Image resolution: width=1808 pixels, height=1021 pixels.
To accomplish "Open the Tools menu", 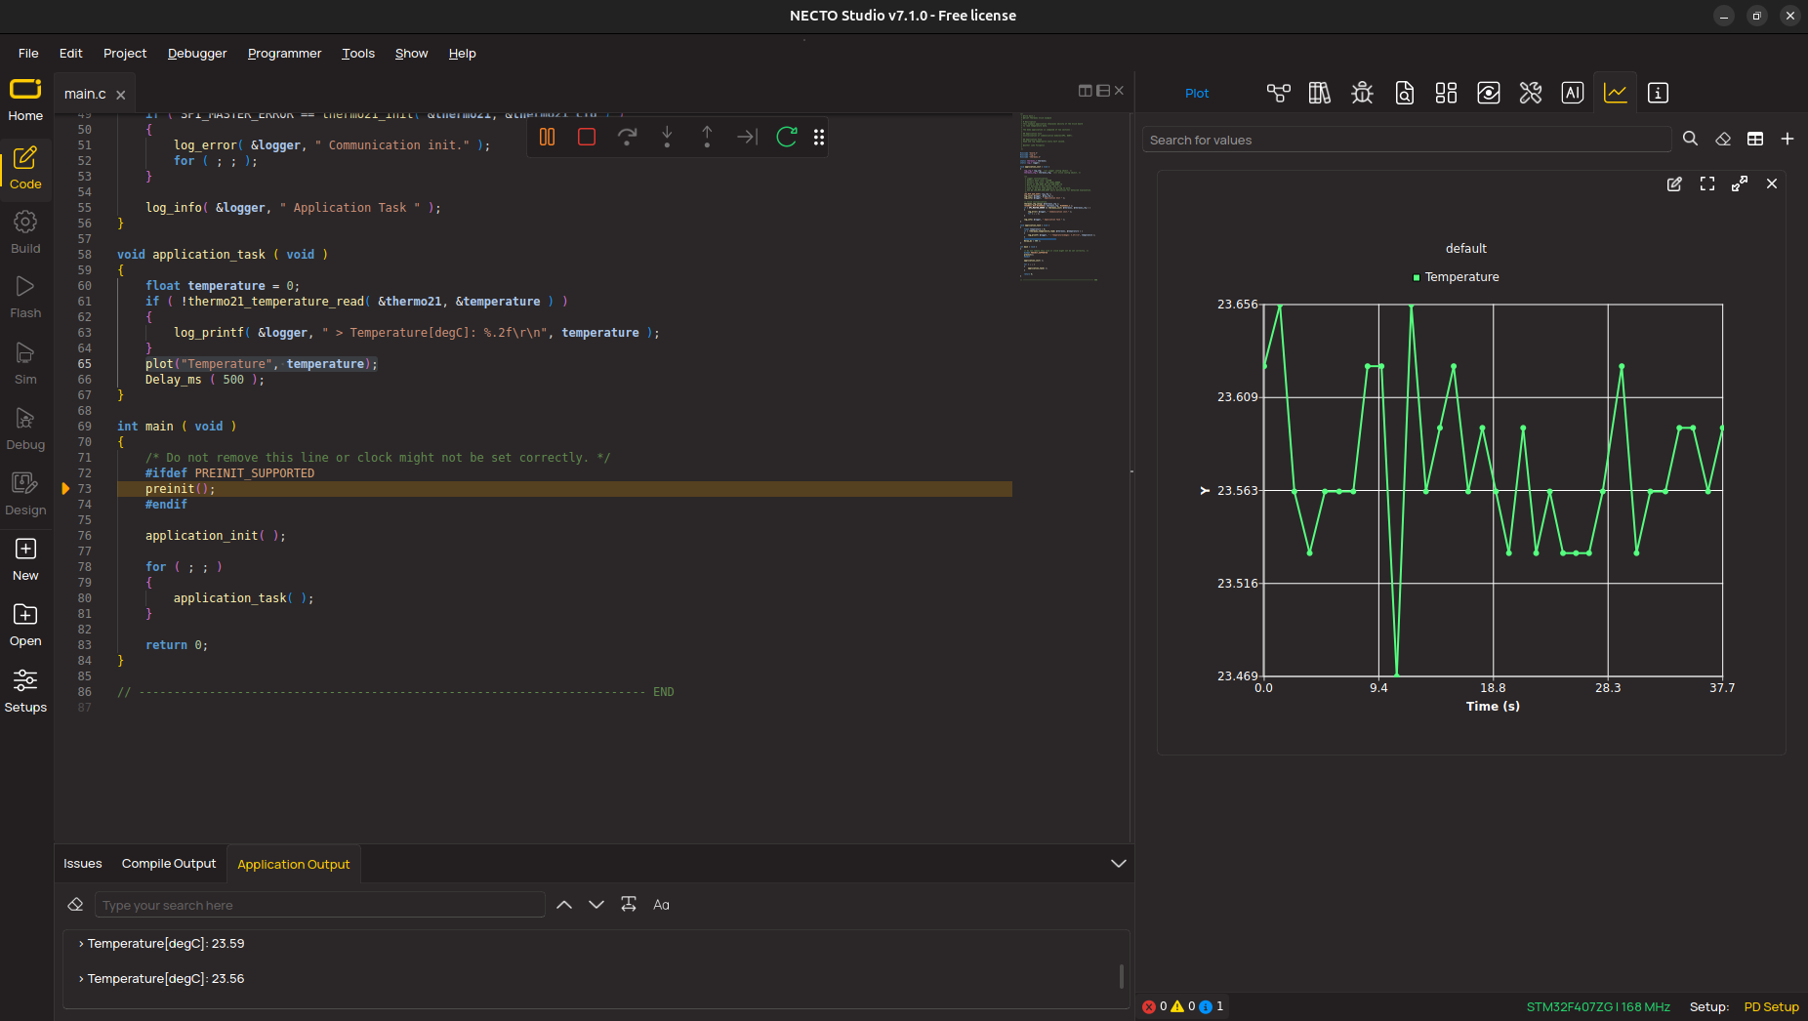I will point(358,54).
